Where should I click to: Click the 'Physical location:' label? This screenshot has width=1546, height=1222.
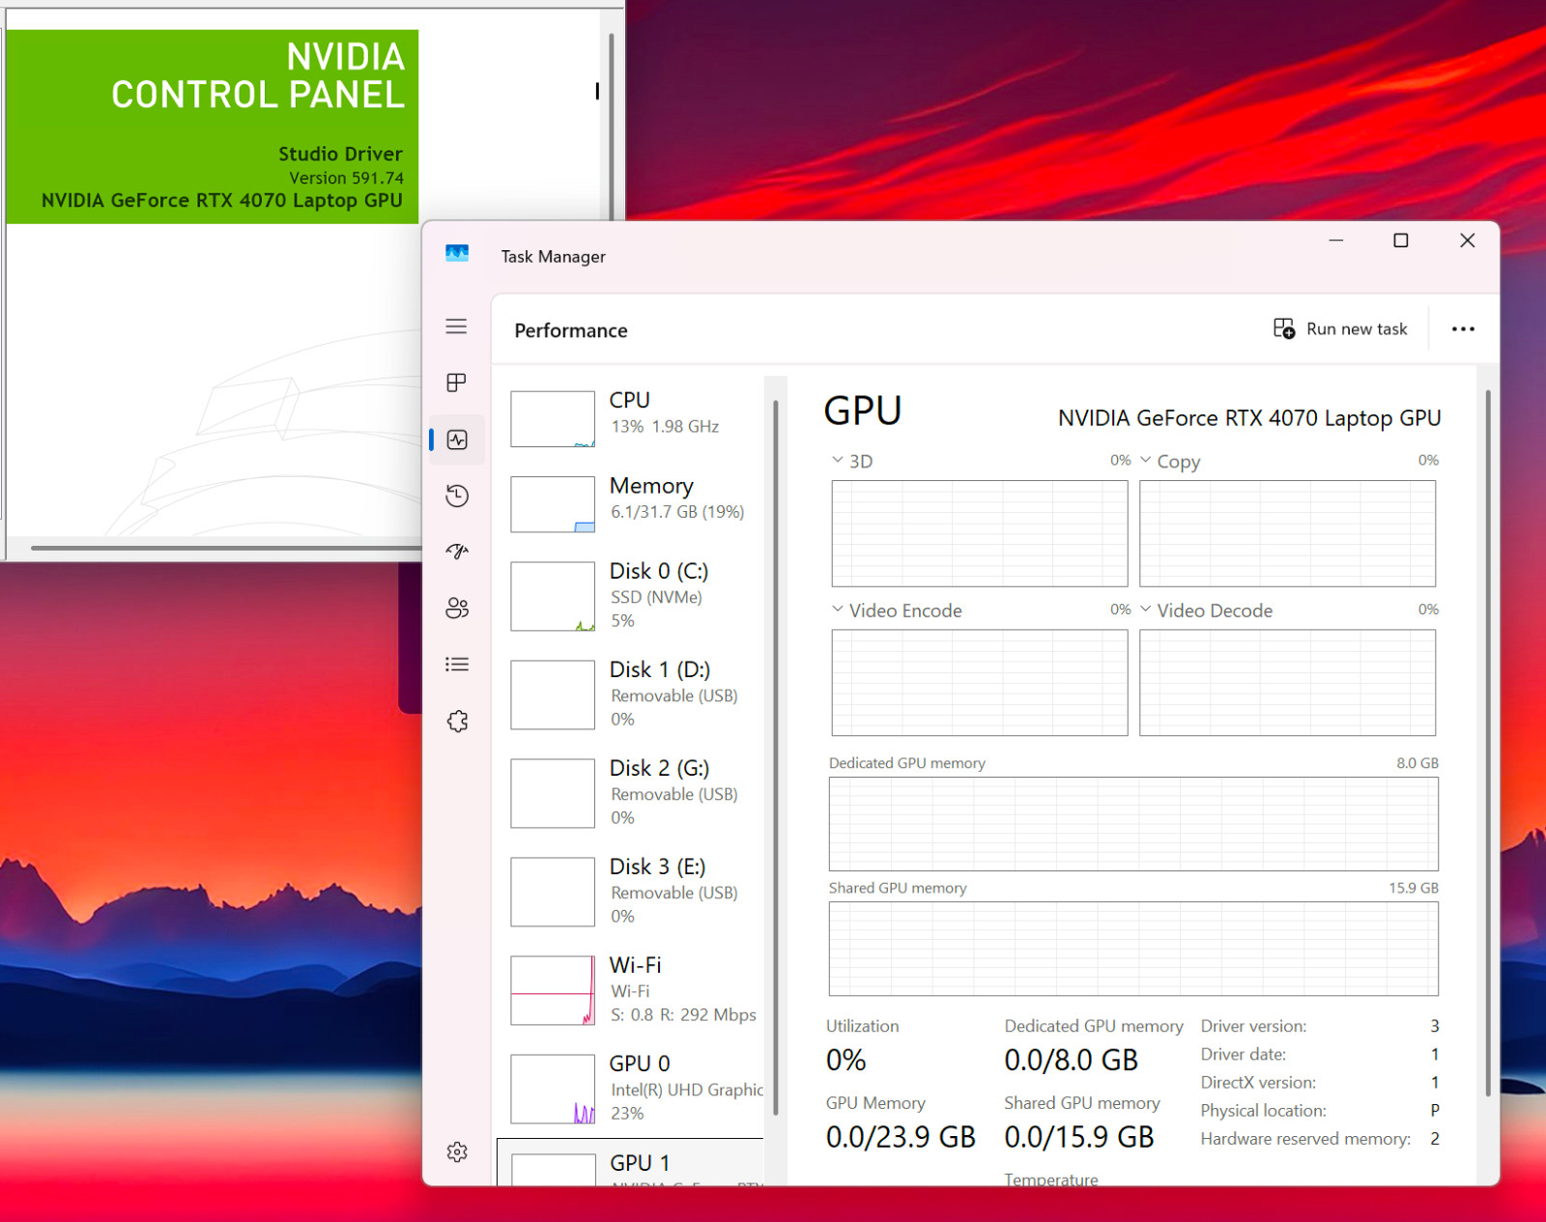pos(1263,1111)
